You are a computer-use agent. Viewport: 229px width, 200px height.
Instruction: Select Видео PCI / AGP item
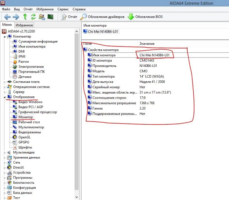31,107
